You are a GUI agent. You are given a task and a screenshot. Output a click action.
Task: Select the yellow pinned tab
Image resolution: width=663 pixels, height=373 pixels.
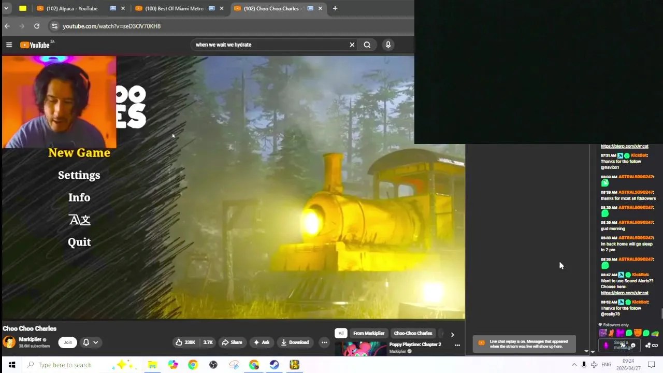[x=23, y=8]
